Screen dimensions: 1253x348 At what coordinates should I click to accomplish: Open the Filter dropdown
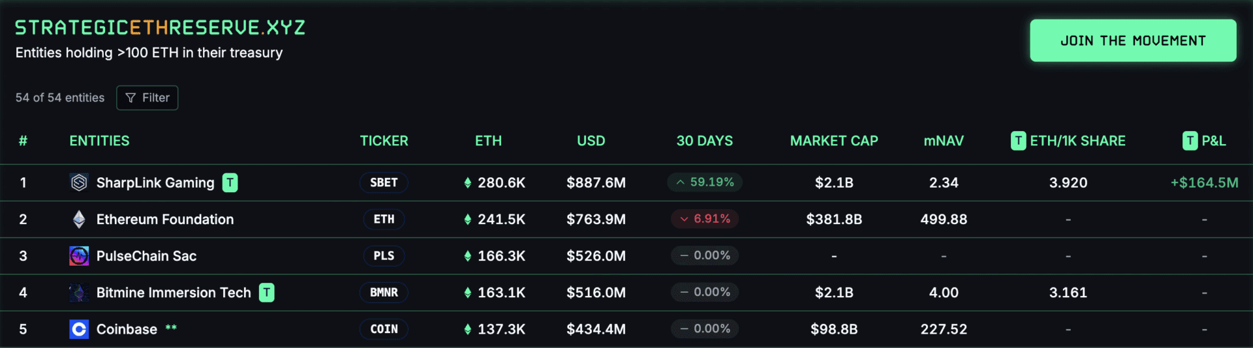(x=147, y=98)
